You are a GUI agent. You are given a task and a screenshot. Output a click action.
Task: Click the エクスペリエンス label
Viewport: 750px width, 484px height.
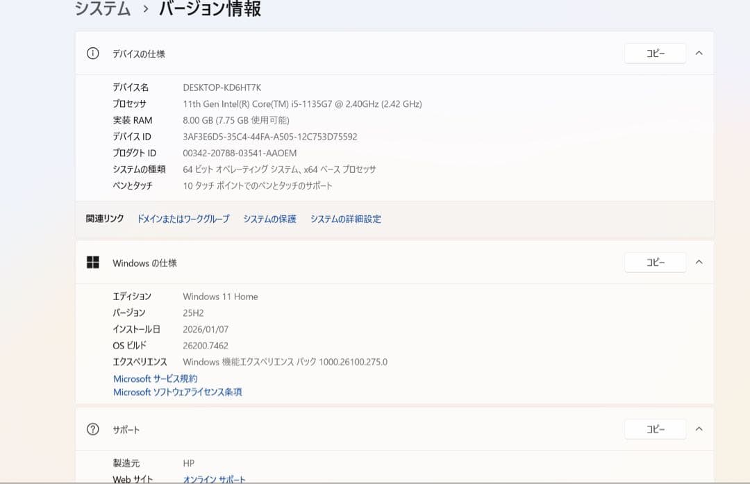[x=140, y=362]
